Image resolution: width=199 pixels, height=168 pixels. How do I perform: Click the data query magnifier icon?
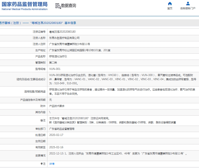[58, 6]
